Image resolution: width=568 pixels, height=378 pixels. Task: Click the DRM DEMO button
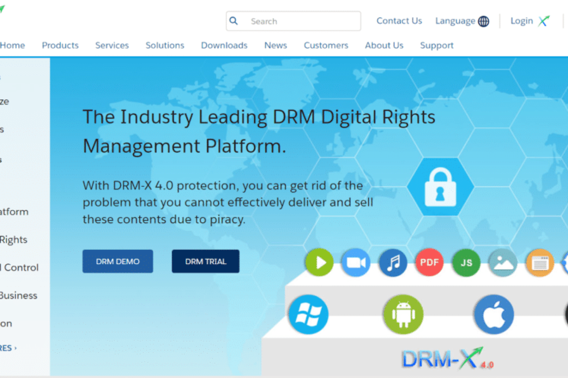(x=118, y=261)
